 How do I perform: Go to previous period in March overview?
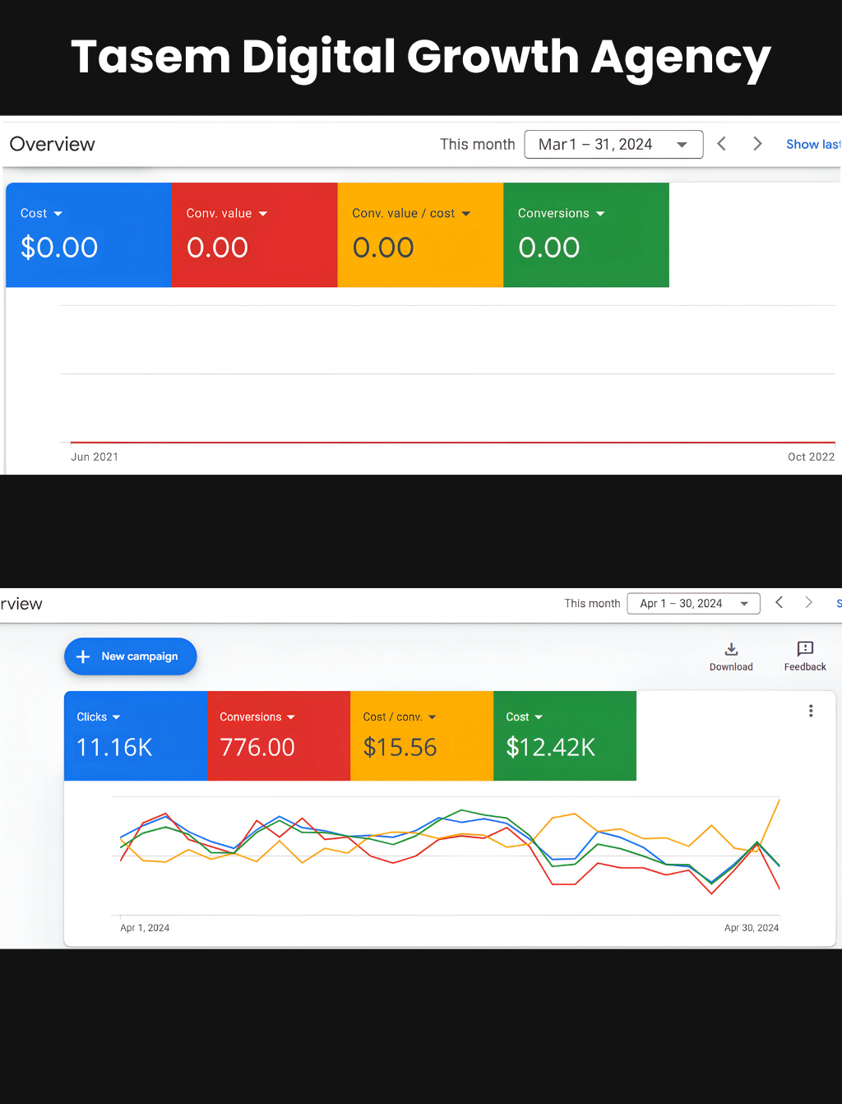[721, 144]
